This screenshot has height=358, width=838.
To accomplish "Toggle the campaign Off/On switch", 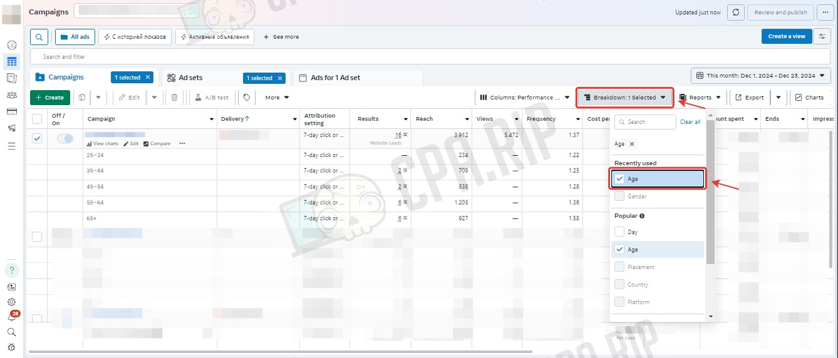I will point(65,138).
